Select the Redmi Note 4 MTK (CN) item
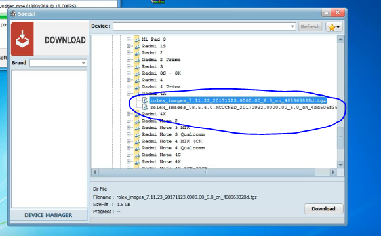Screen dimensions: 381x236 tap(172, 141)
